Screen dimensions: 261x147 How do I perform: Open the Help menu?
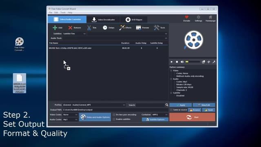[70, 13]
